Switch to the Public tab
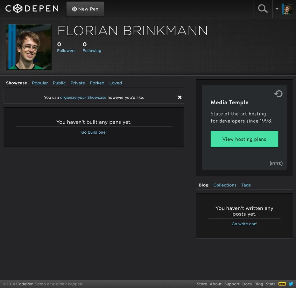296x288 pixels. (59, 83)
